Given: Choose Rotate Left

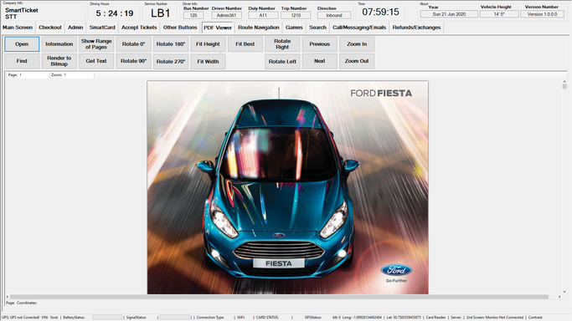Looking at the screenshot, I should (x=282, y=62).
